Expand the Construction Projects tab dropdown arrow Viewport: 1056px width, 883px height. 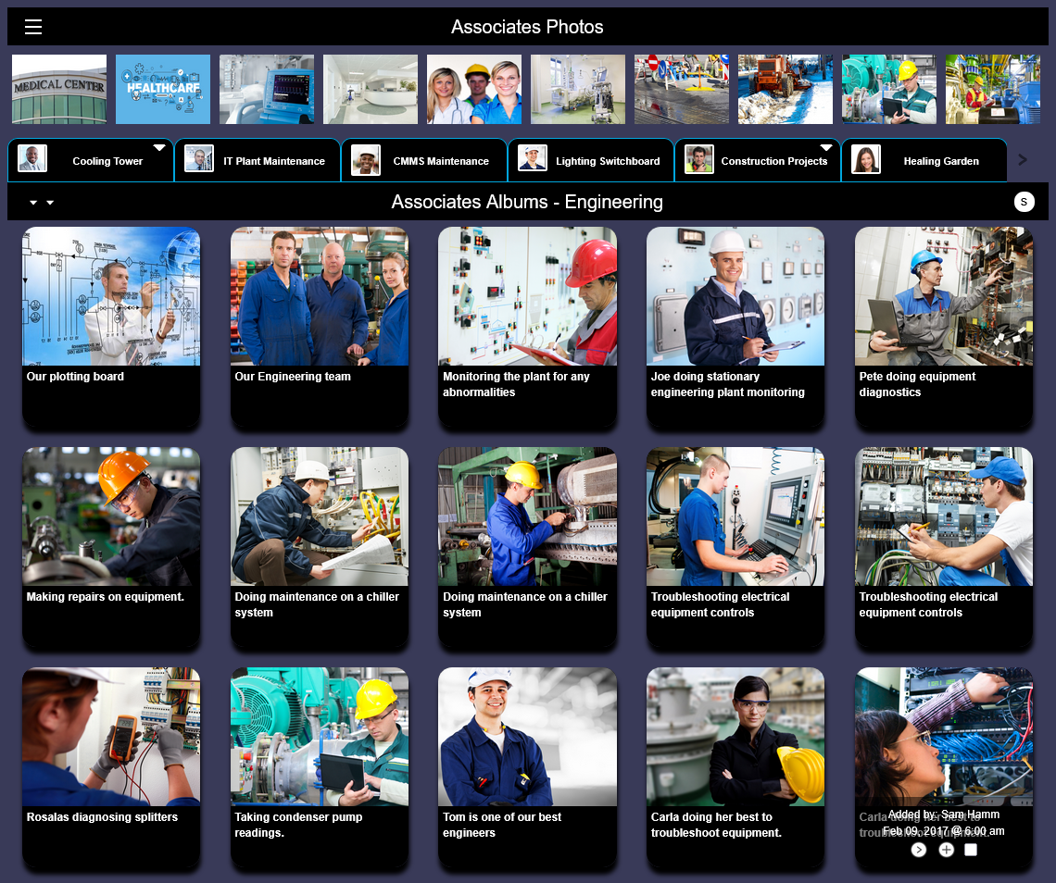[826, 148]
